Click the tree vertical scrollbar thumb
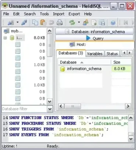This screenshot has width=136, height=150. coord(50,45)
